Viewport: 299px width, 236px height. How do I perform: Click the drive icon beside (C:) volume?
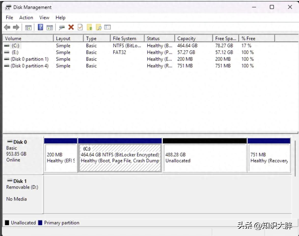point(7,46)
